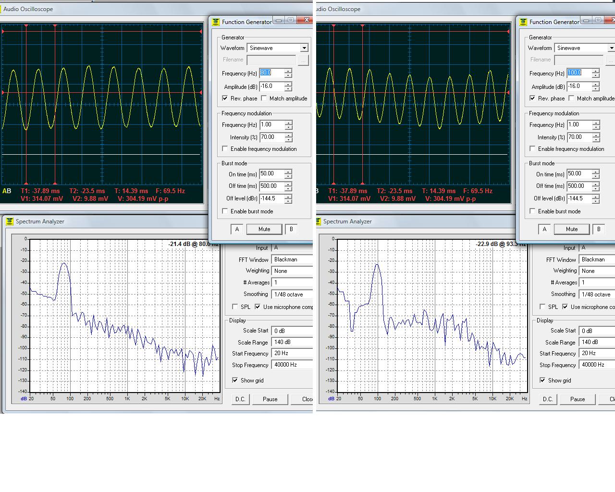Open the Input dropdown in the -22.9 dB analyzer
Viewport: 615px width, 492px height.
click(x=597, y=248)
